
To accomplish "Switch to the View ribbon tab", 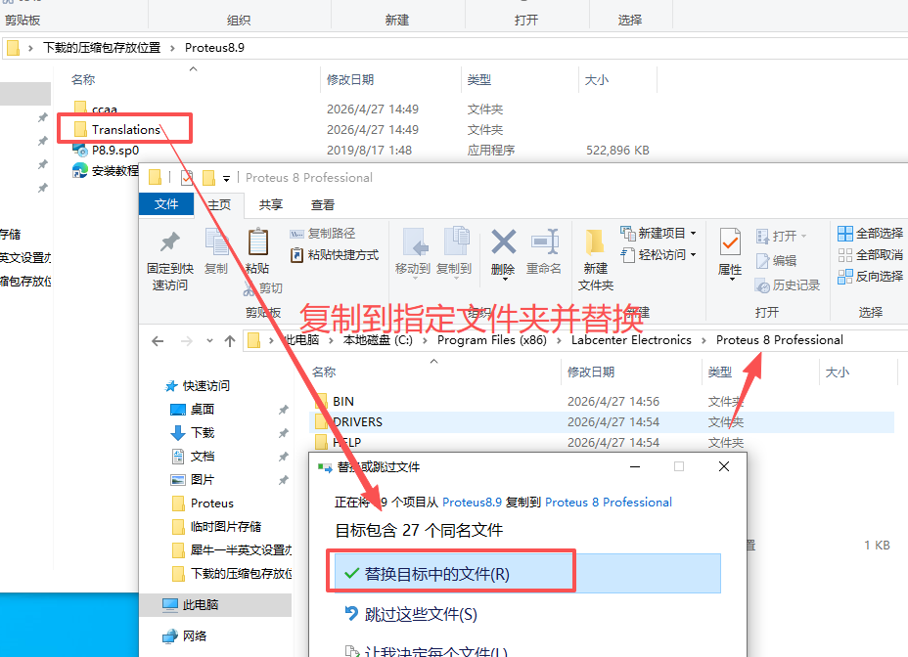I will 323,205.
